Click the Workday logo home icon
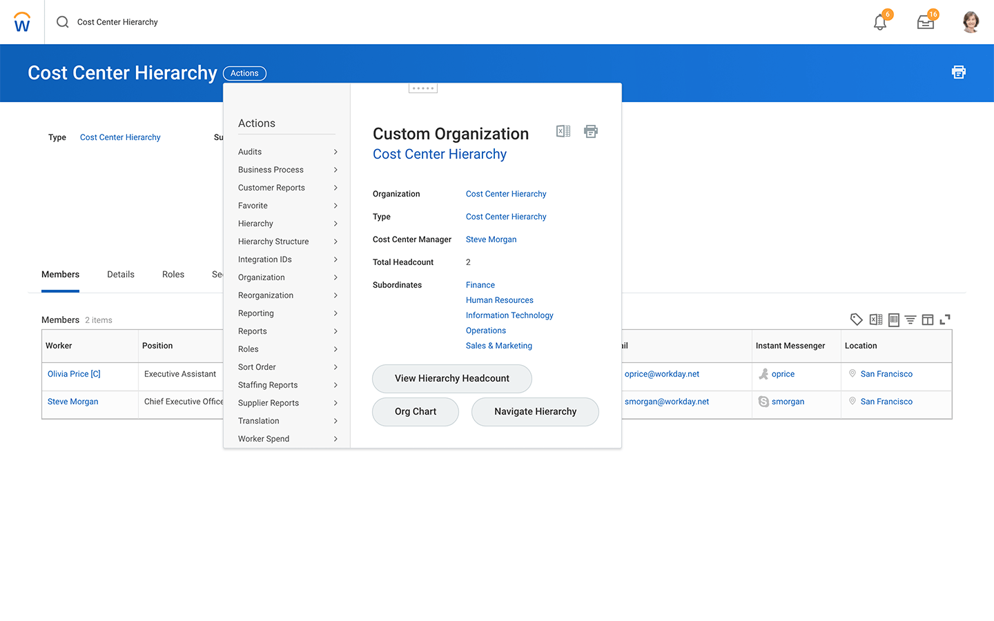Image resolution: width=994 pixels, height=621 pixels. click(22, 22)
